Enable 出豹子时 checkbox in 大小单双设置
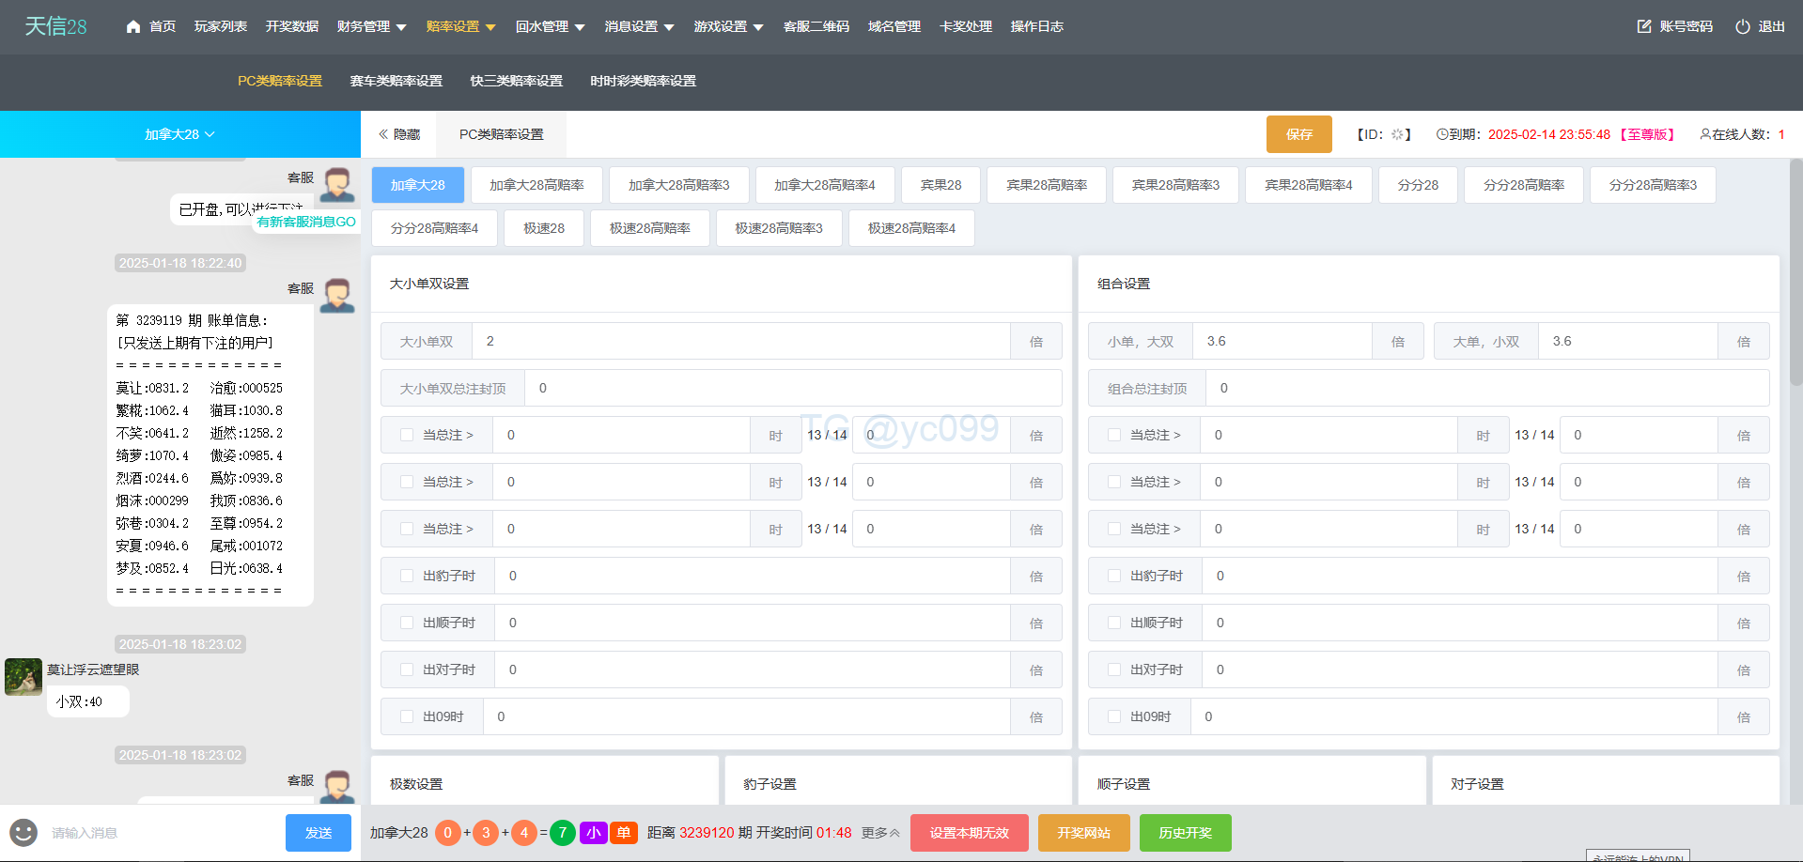The image size is (1803, 862). 407,576
